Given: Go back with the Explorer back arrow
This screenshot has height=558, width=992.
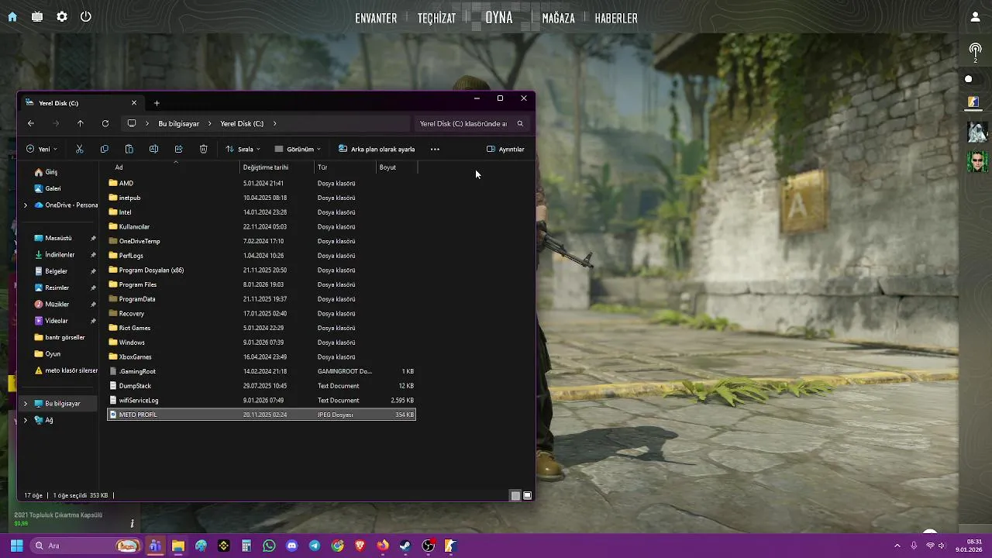Looking at the screenshot, I should [x=30, y=123].
